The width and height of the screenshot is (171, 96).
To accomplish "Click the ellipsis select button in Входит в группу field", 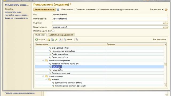I will pos(164,27).
